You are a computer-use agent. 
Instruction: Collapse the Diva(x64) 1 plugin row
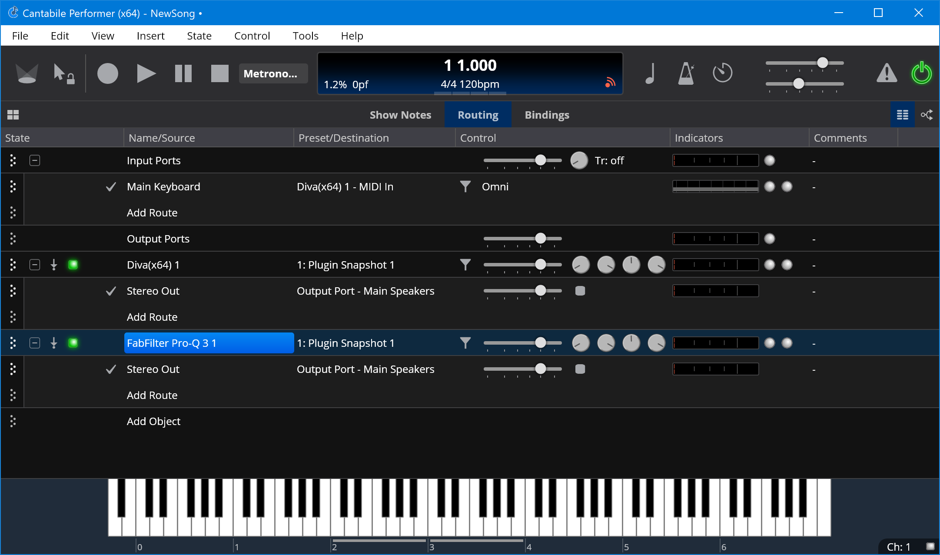35,265
